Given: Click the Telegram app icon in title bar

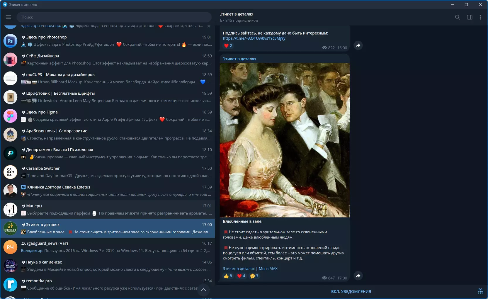Looking at the screenshot, I should click(x=5, y=4).
